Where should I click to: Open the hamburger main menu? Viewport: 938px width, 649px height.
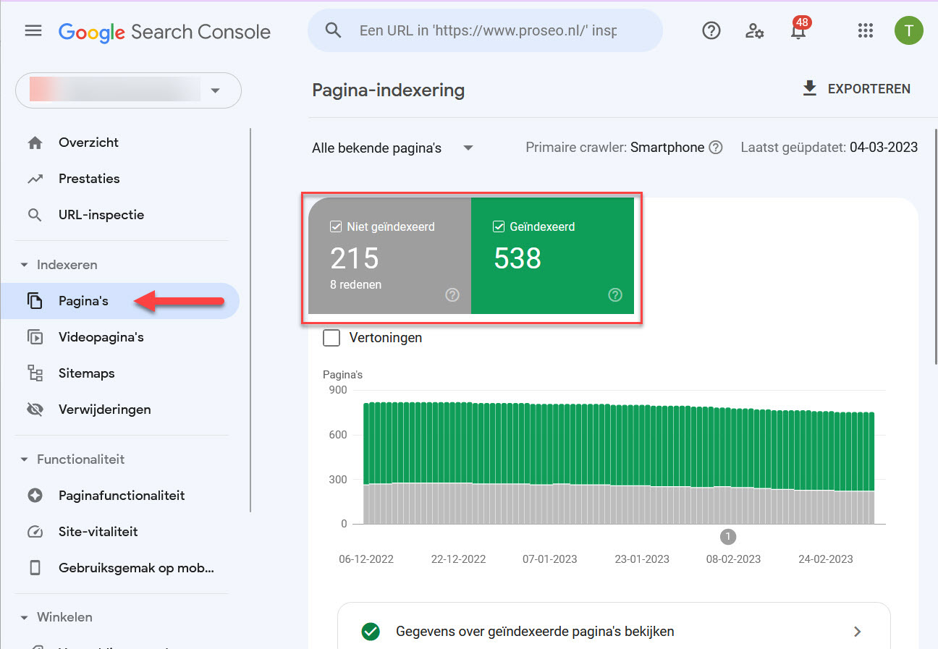[x=33, y=31]
